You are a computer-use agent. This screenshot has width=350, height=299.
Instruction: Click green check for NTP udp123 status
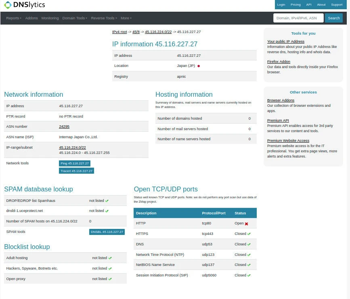click(x=249, y=255)
